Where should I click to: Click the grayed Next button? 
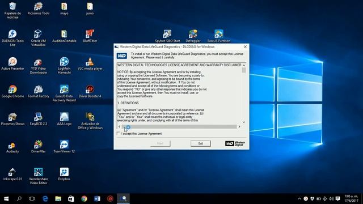[160, 143]
